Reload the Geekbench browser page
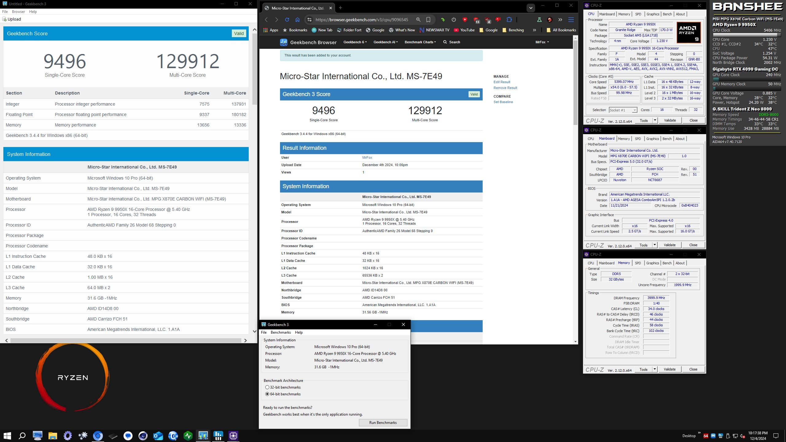 click(287, 20)
